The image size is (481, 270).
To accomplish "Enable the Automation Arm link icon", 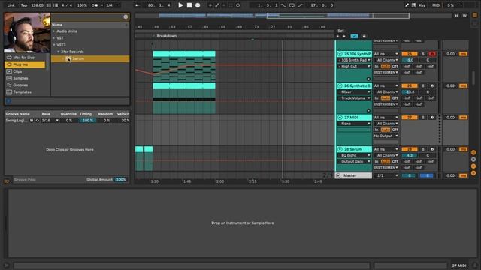I will [x=217, y=5].
